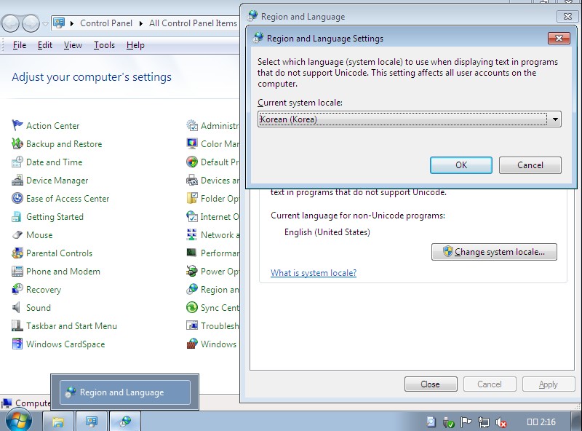Switch to Control Panel taskbar button
Viewport: 582px width, 431px height.
click(92, 422)
